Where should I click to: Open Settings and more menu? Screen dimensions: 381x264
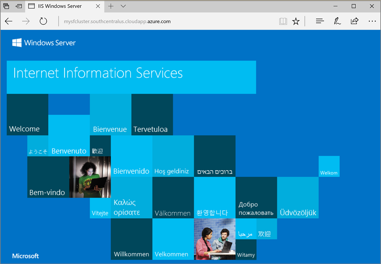[x=372, y=21]
